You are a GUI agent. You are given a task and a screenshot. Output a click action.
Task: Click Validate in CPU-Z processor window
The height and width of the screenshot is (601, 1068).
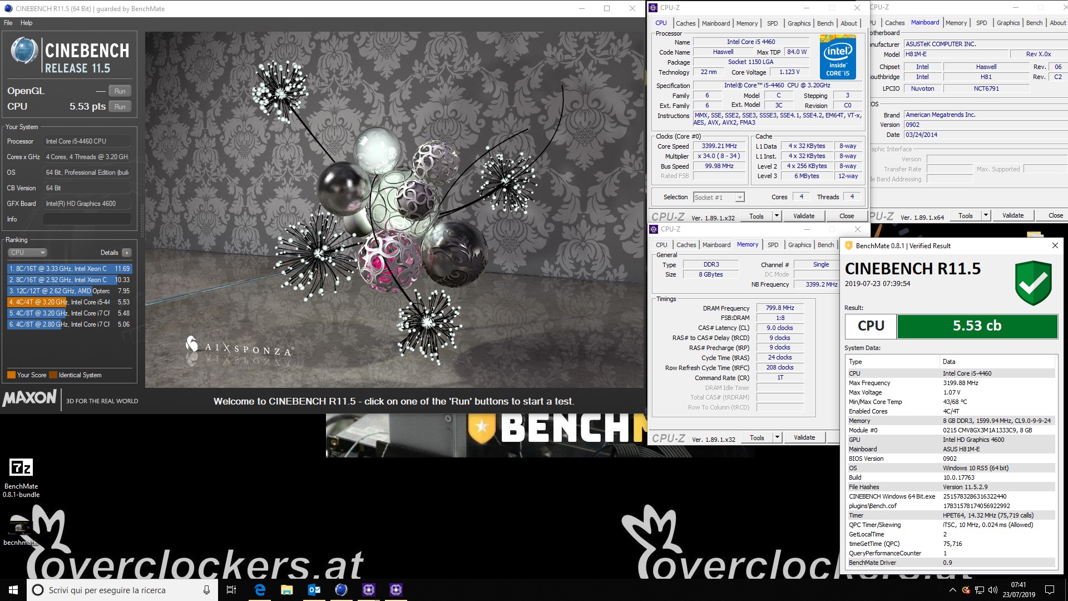[x=803, y=216]
